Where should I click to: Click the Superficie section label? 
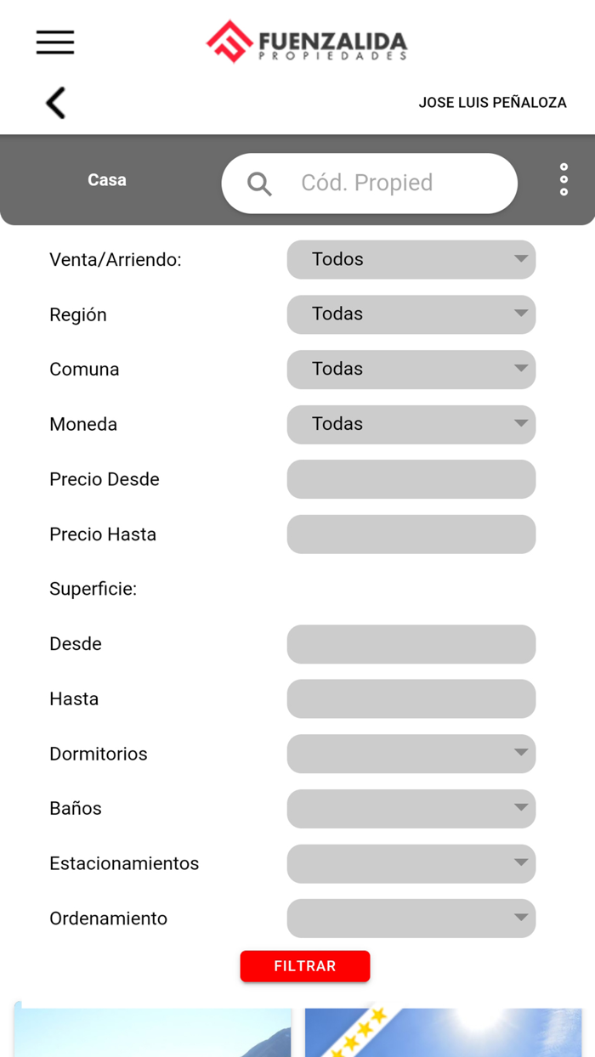[x=94, y=588]
